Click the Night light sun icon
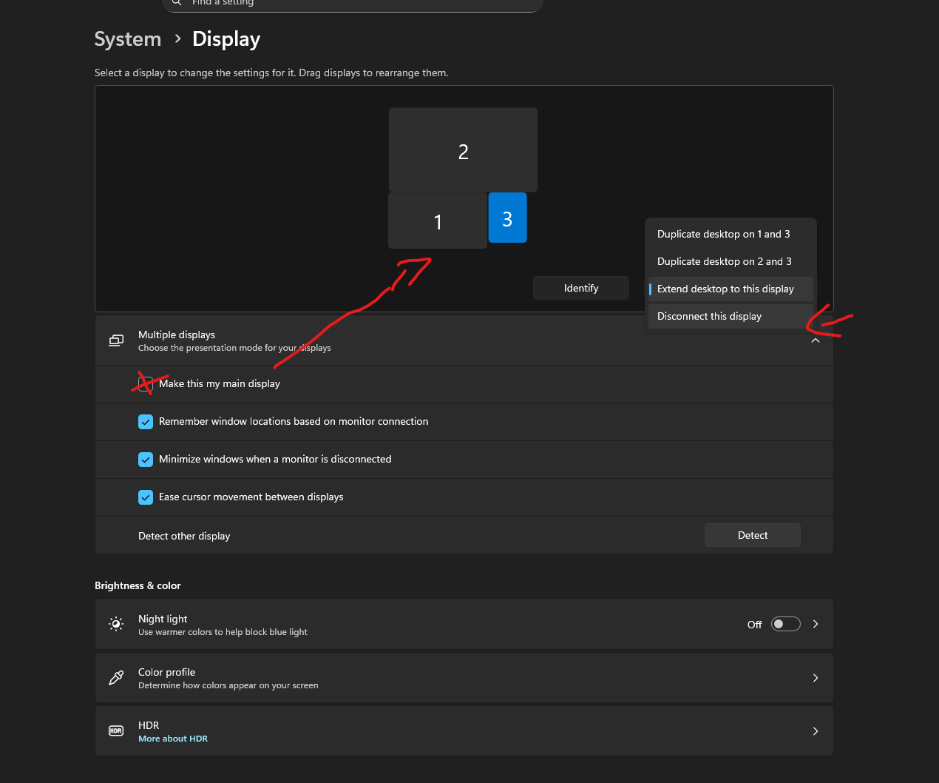 [x=116, y=624]
